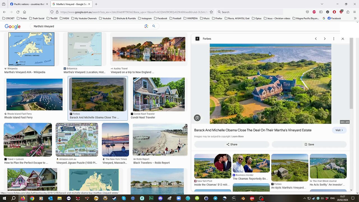Open the Jesus - Christian videos bookmark folder
This screenshot has height=202, width=359.
coord(277,18)
